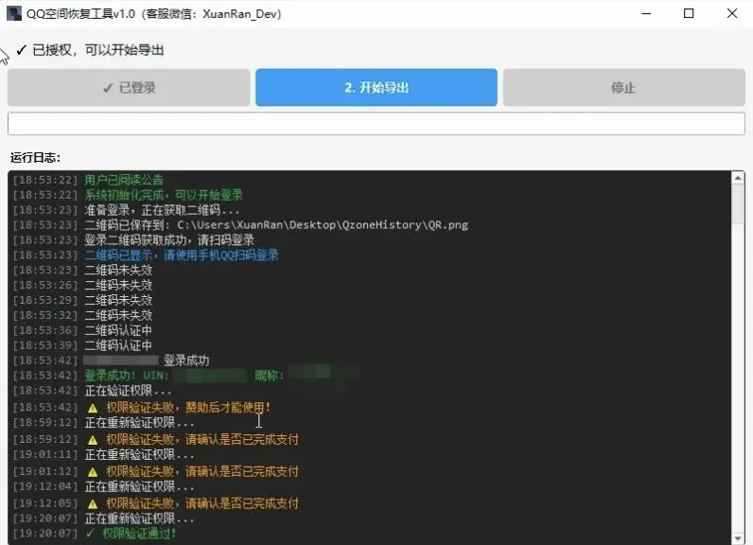
Task: Click 请确认是否已完成支付 text at 19:12:05
Action: [x=242, y=503]
